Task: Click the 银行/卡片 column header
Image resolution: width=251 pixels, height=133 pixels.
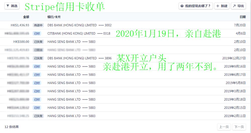Action: pos(54,17)
